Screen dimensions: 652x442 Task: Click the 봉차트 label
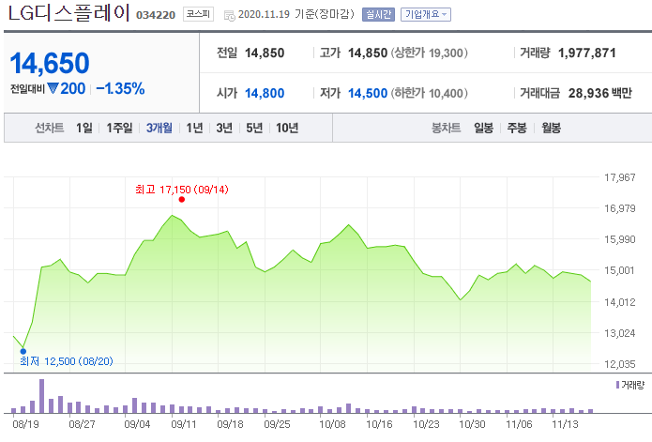pyautogui.click(x=446, y=128)
